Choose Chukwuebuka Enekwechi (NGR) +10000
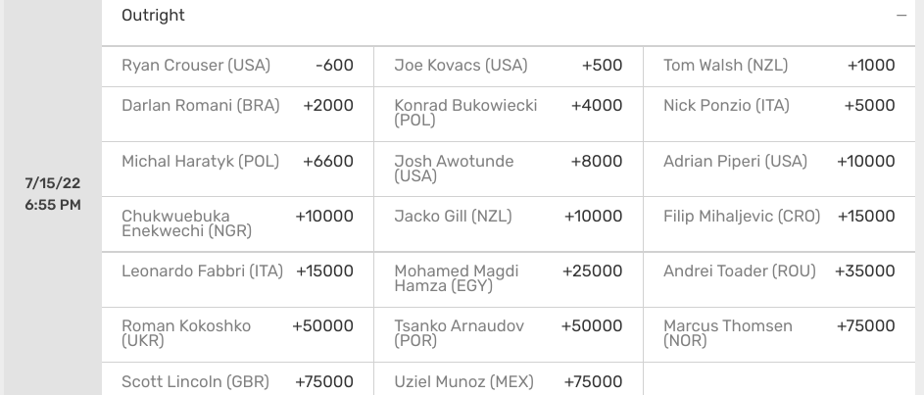 point(237,224)
